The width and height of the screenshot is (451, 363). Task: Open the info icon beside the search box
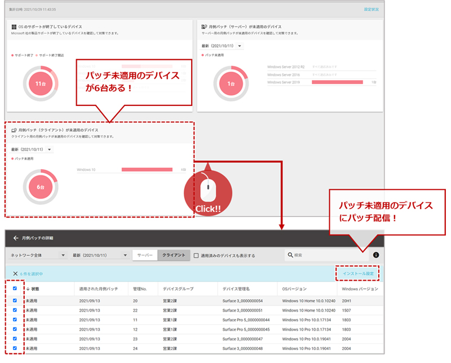click(376, 255)
